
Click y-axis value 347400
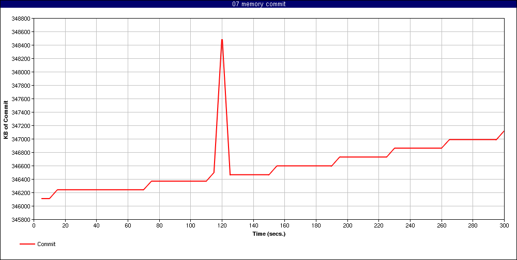[x=21, y=112]
